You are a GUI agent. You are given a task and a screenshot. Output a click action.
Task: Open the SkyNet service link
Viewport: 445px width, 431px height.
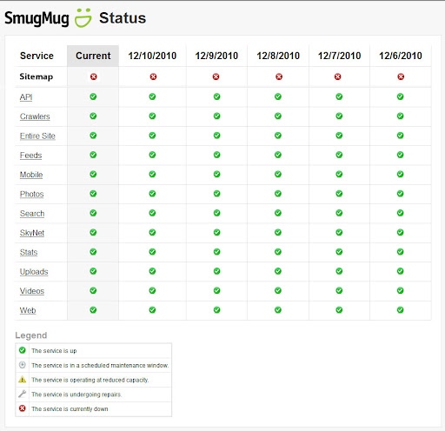click(x=32, y=233)
